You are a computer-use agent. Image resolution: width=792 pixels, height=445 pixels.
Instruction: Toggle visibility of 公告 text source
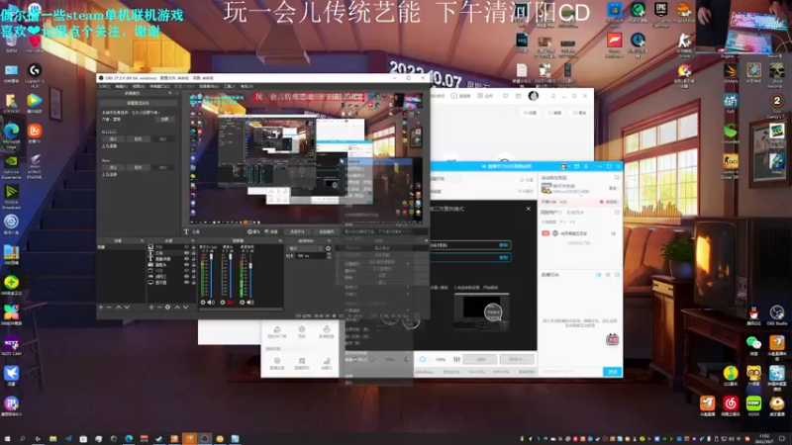click(x=186, y=253)
